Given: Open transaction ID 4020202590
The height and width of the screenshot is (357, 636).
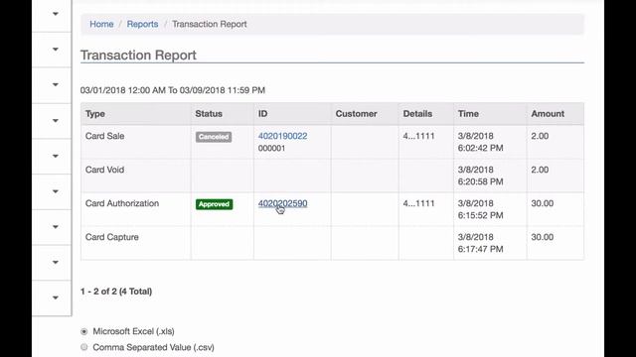Looking at the screenshot, I should [282, 203].
